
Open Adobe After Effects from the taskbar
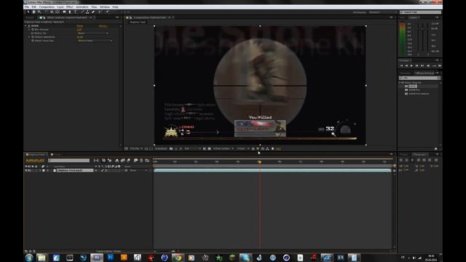pos(97,258)
